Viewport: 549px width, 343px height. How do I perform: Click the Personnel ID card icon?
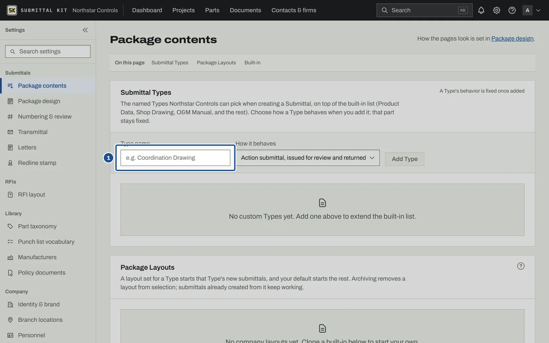tap(10, 335)
